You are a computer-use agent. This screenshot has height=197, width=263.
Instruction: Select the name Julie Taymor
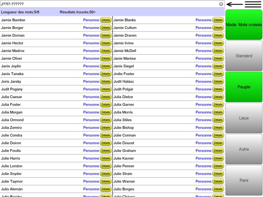click(x=12, y=181)
